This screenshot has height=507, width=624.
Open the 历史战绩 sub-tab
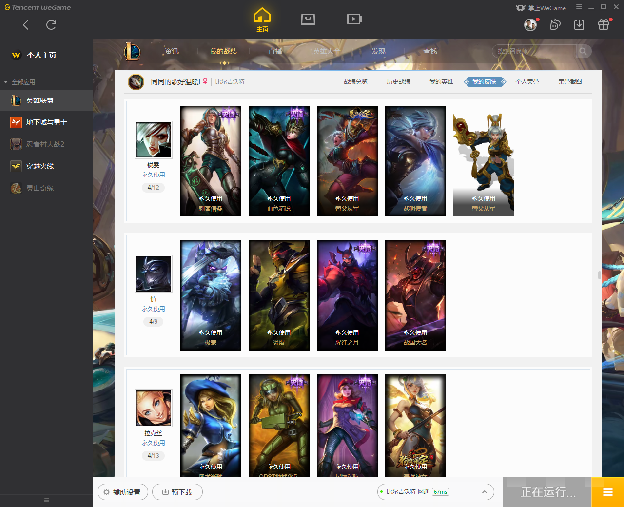(x=398, y=82)
